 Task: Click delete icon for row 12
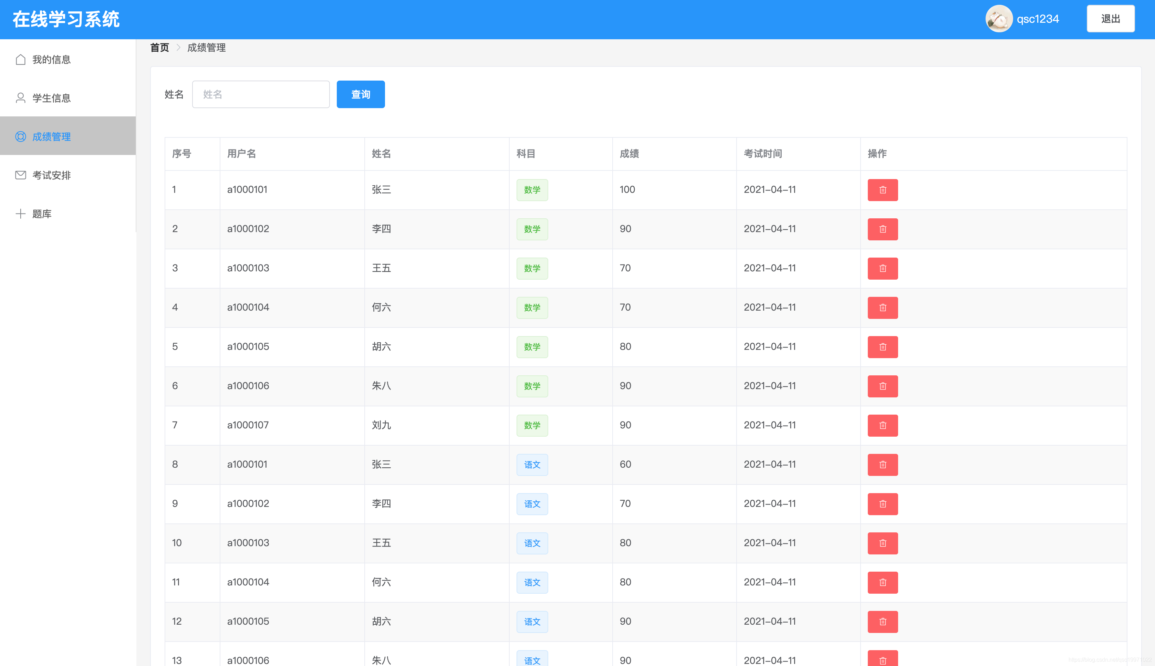[882, 622]
